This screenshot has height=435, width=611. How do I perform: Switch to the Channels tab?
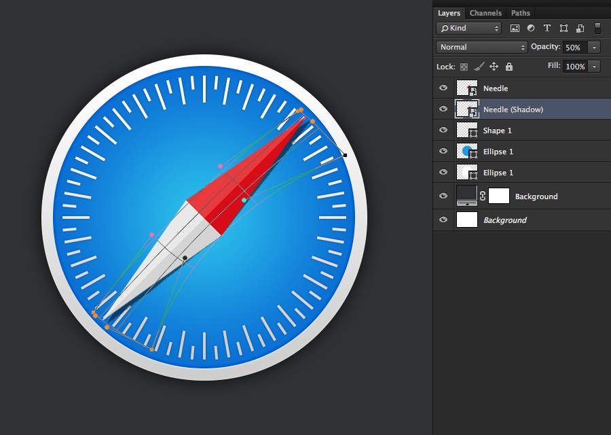click(x=485, y=13)
